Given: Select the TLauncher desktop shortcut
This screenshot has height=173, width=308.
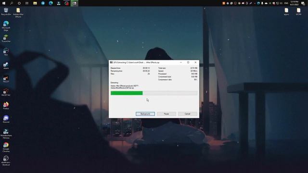Looking at the screenshot, I should (6, 38).
